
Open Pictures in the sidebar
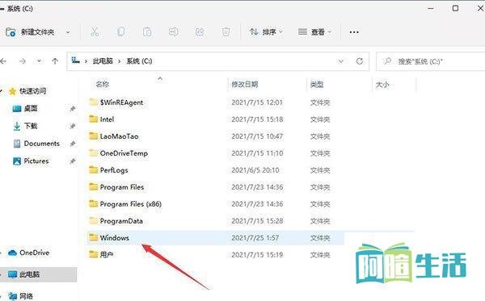36,161
